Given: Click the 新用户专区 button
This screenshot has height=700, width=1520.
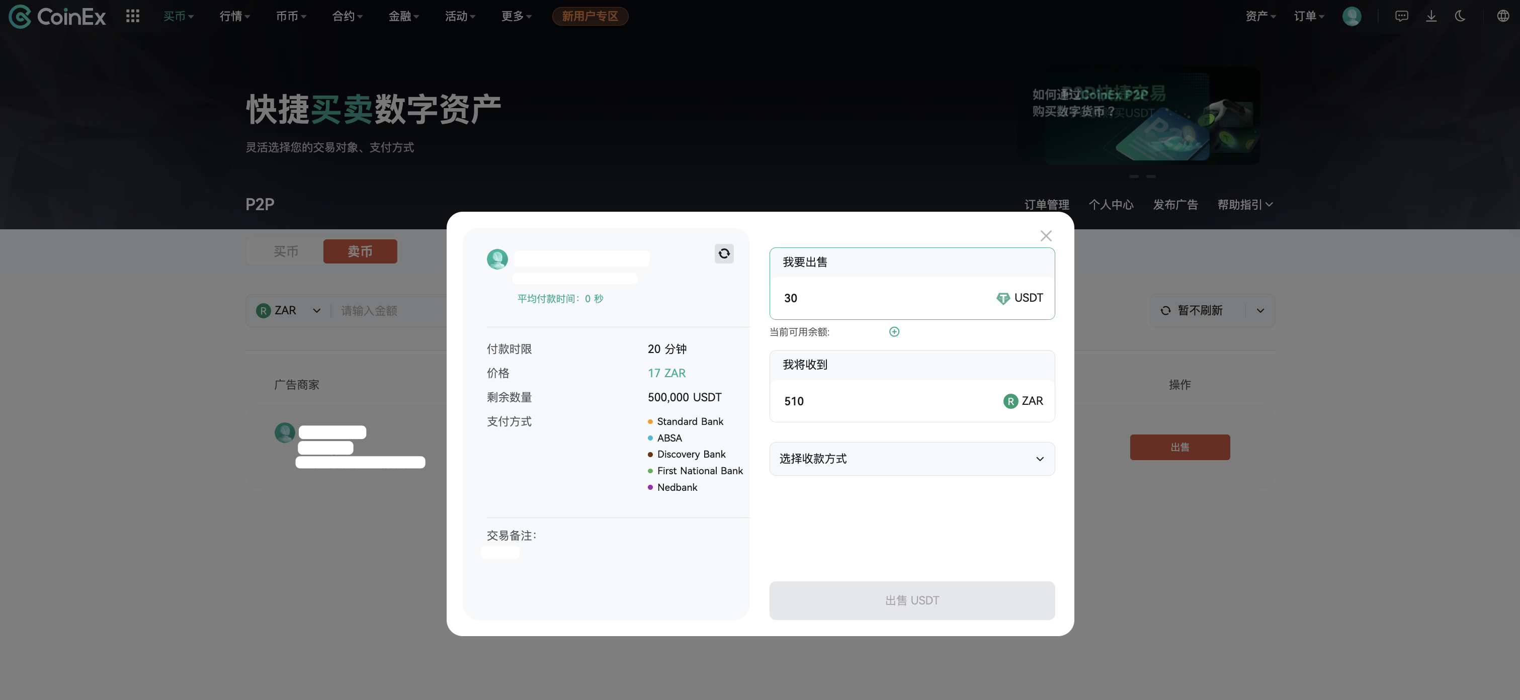Looking at the screenshot, I should 590,16.
